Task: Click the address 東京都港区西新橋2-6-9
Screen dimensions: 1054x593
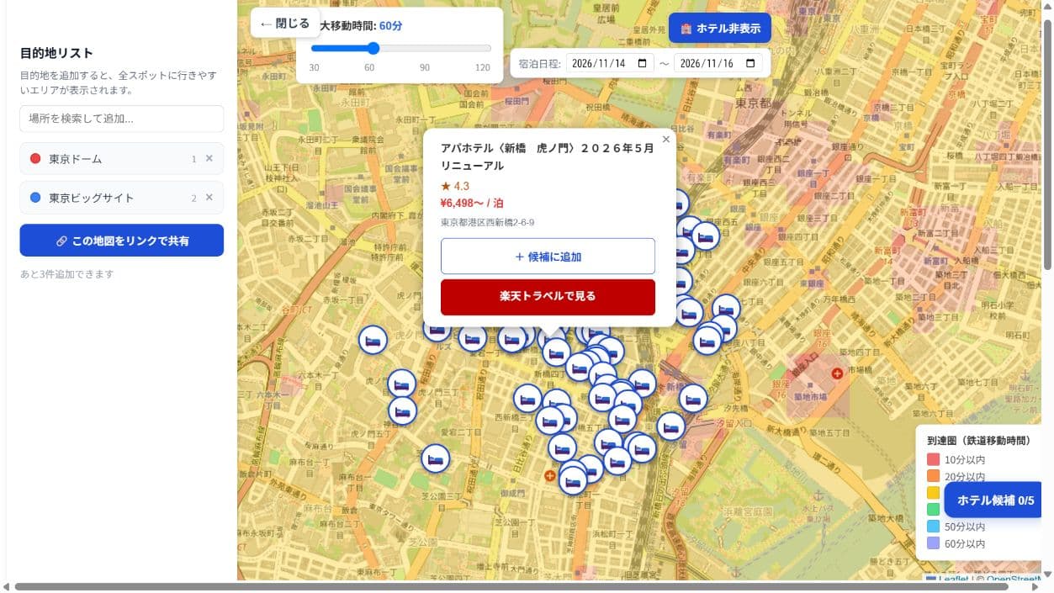Action: 488,222
